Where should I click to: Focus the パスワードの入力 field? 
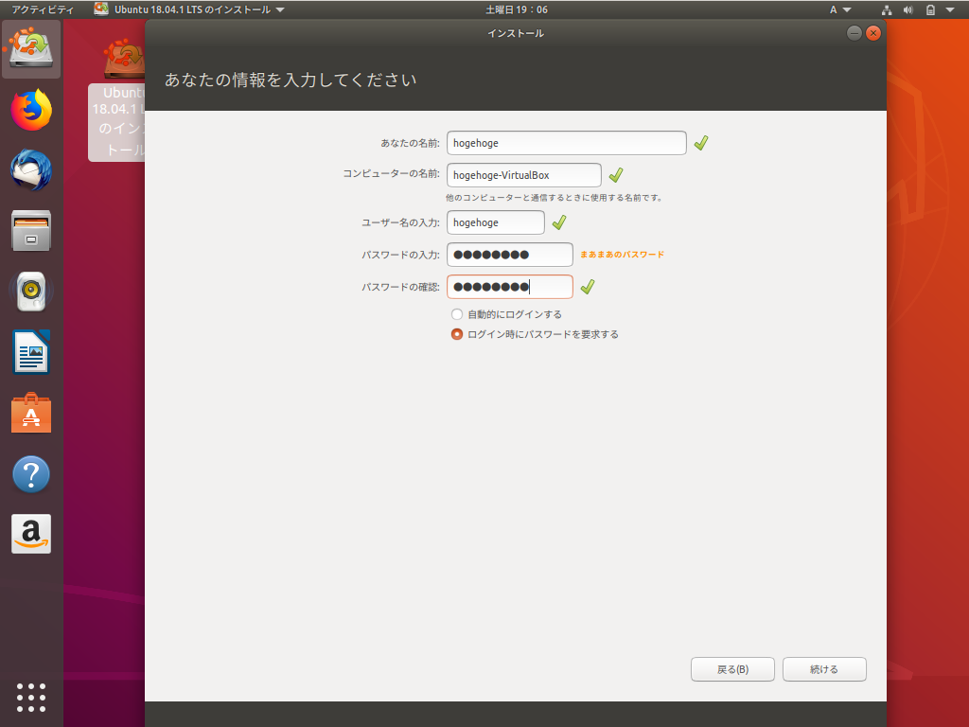[x=510, y=255]
